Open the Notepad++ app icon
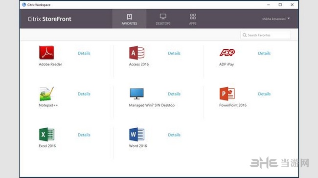The height and width of the screenshot is (178, 318). [46, 94]
